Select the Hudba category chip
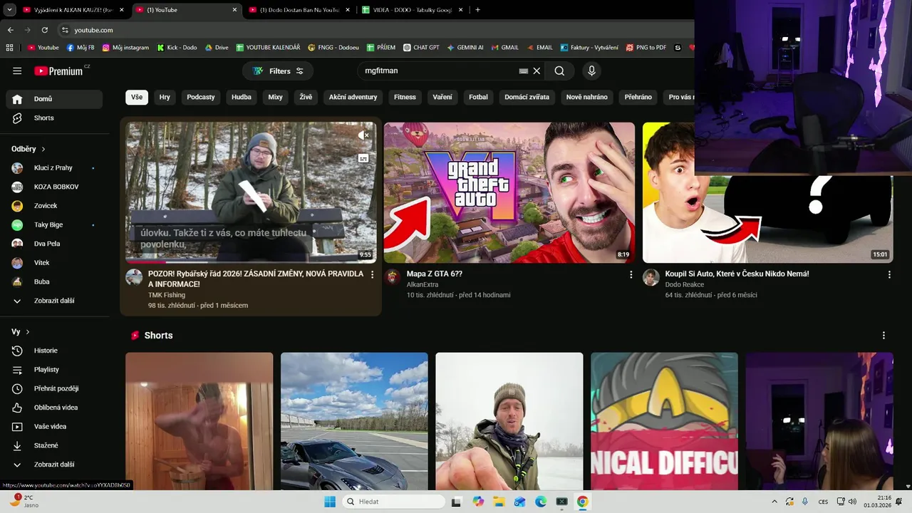 (x=242, y=97)
